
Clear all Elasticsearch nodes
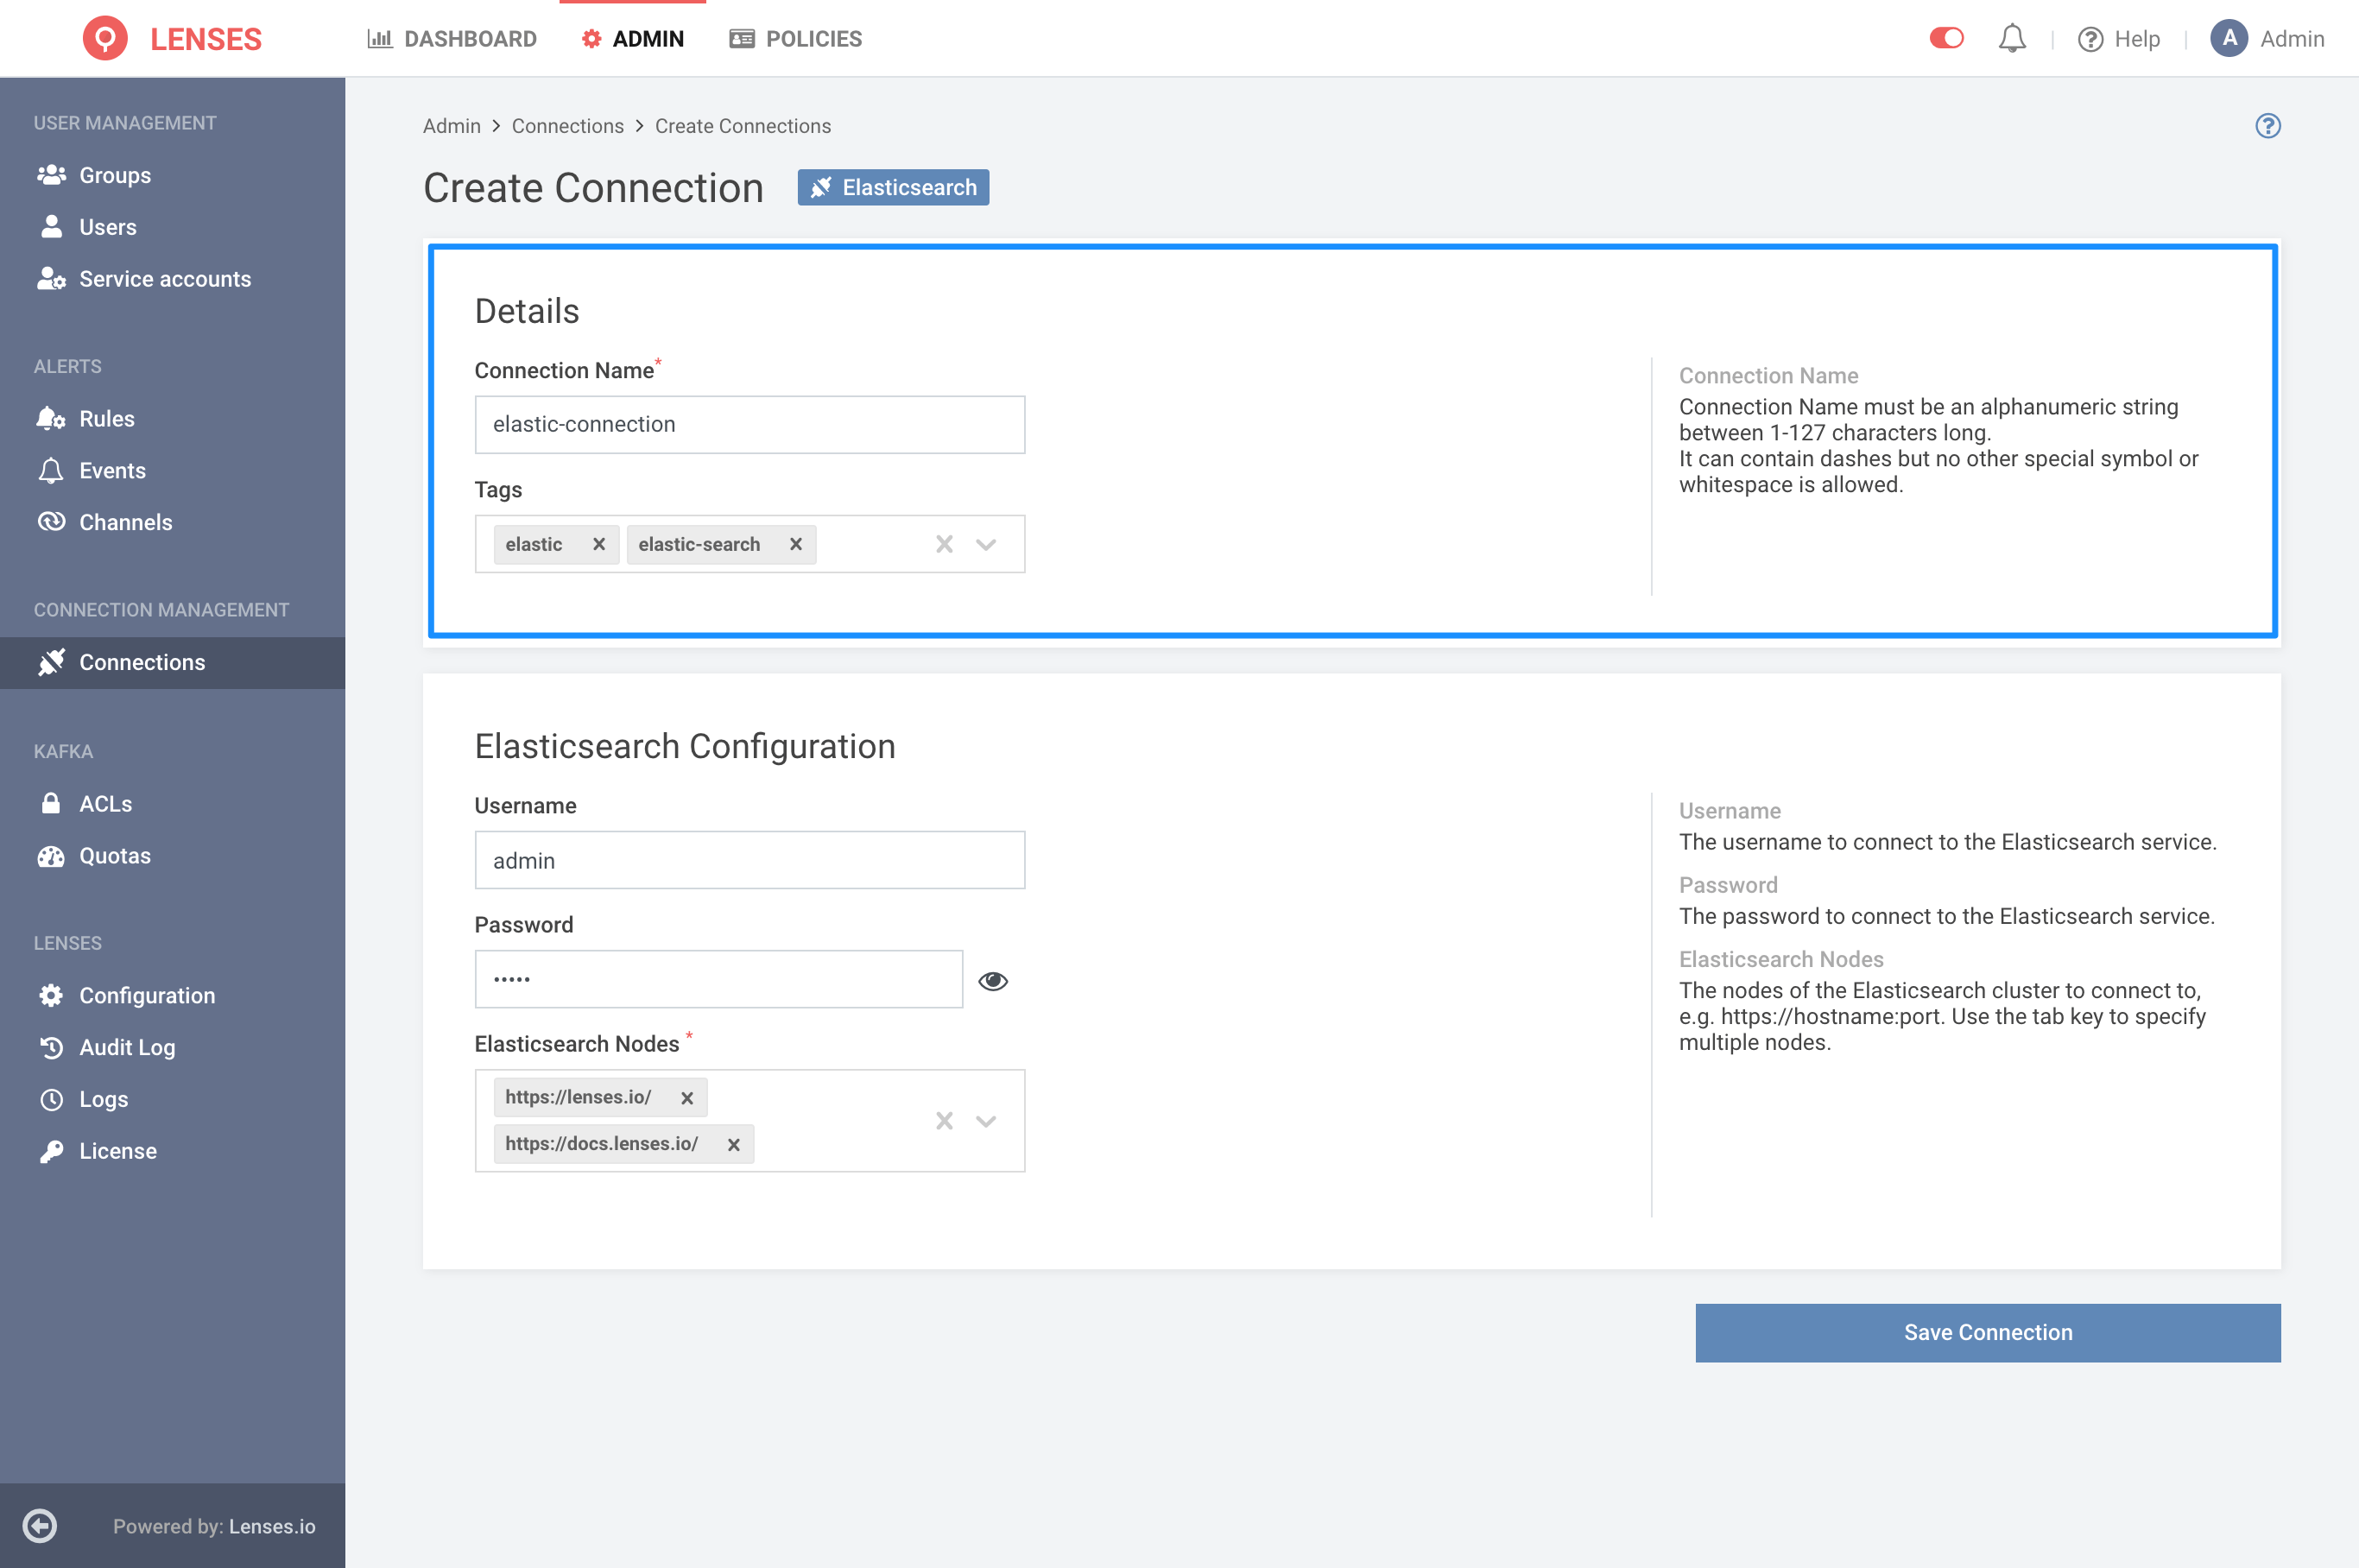(x=944, y=1120)
